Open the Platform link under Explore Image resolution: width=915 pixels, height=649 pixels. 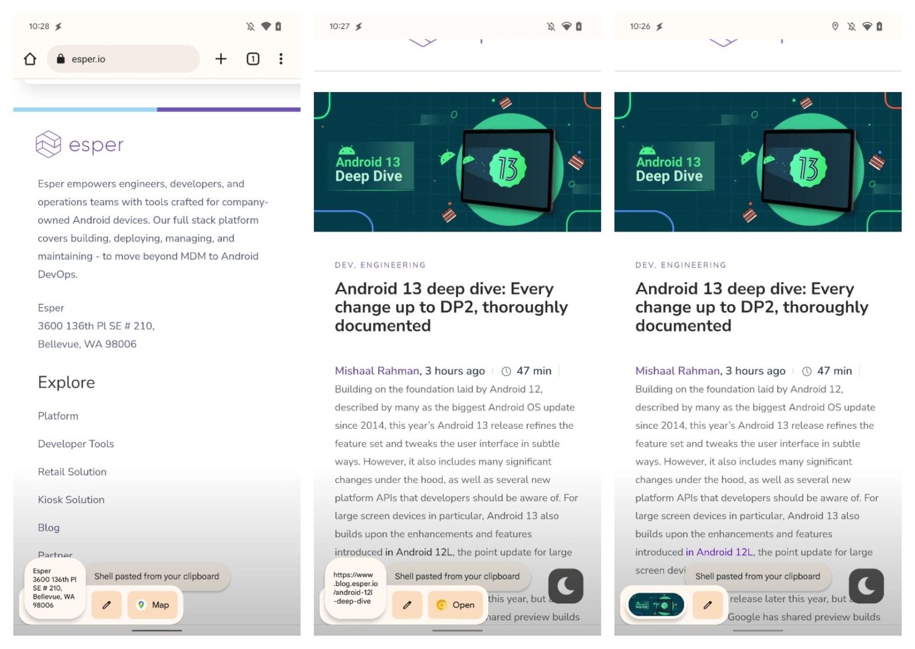point(58,416)
